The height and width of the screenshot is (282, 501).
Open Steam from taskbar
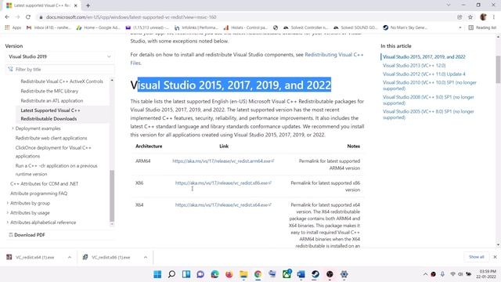315,274
